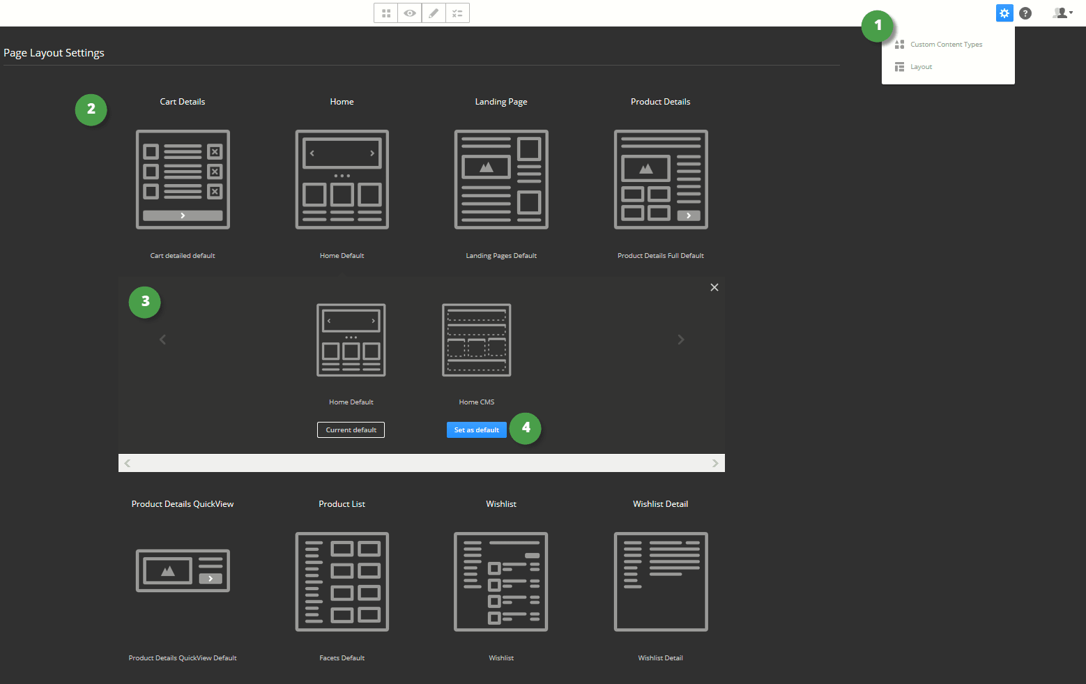Click the Landing Pages Default label
1086x684 pixels.
pos(501,256)
